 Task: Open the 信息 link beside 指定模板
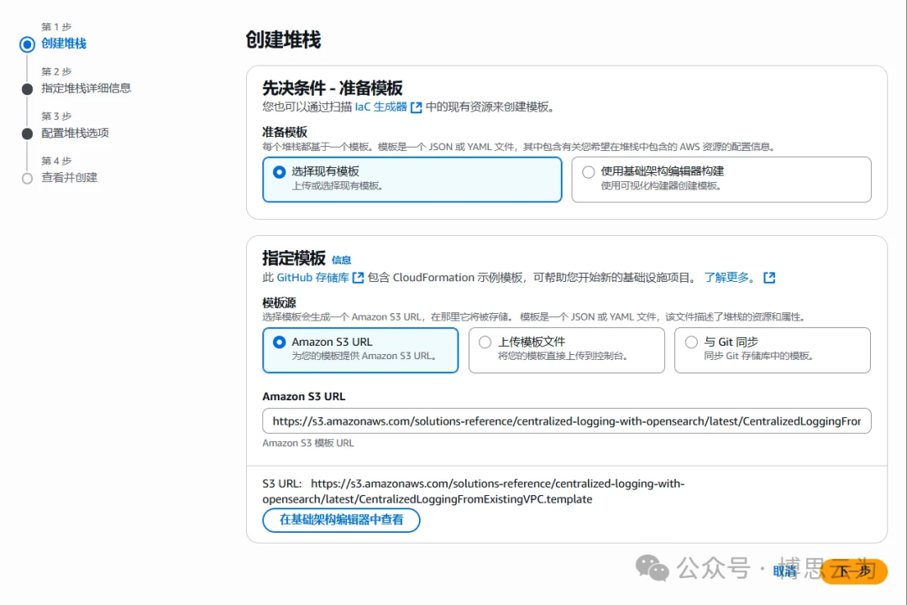tap(341, 260)
